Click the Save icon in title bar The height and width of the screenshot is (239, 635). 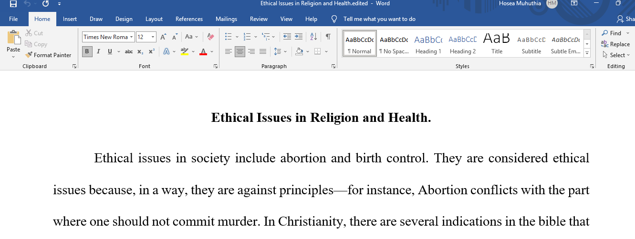tap(13, 4)
